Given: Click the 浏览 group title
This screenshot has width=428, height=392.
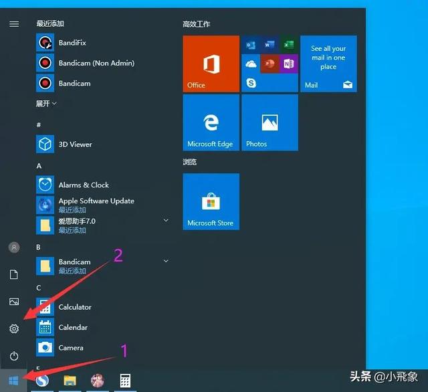Looking at the screenshot, I should tap(189, 162).
